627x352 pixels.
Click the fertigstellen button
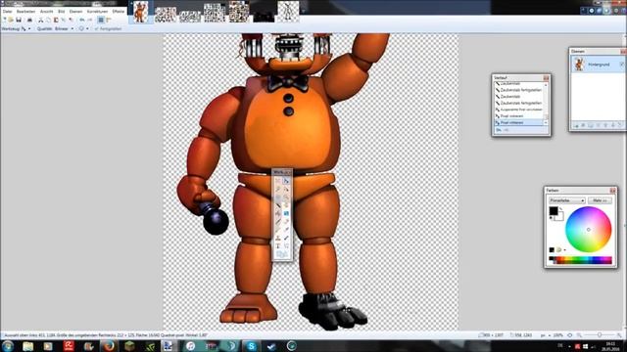pos(108,28)
